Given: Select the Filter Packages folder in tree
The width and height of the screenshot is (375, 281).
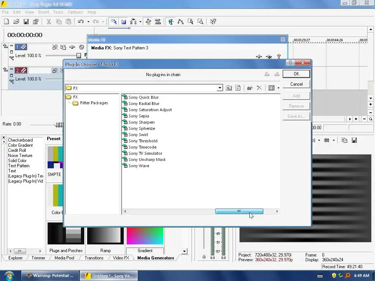Looking at the screenshot, I should 90,103.
